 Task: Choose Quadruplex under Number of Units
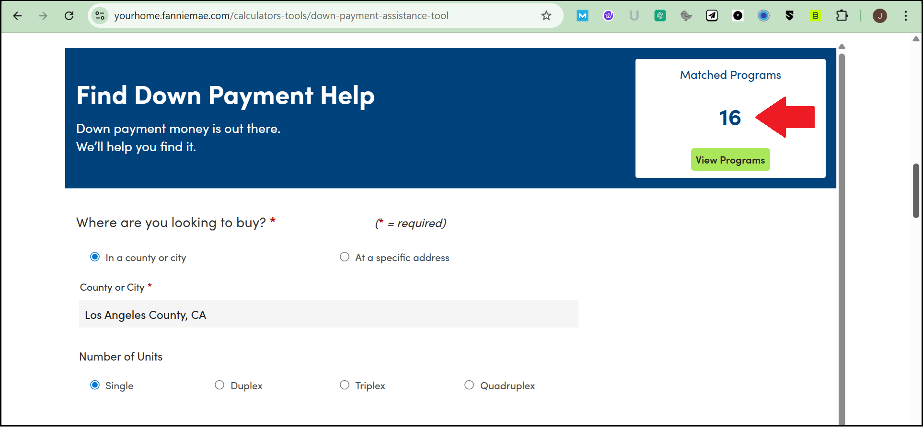(x=469, y=385)
